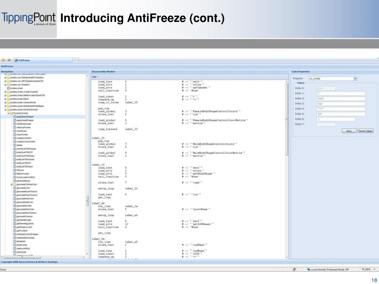The image size is (379, 284).
Task: Click the enterEyeFSMClosed code icon
Action: tap(15, 149)
